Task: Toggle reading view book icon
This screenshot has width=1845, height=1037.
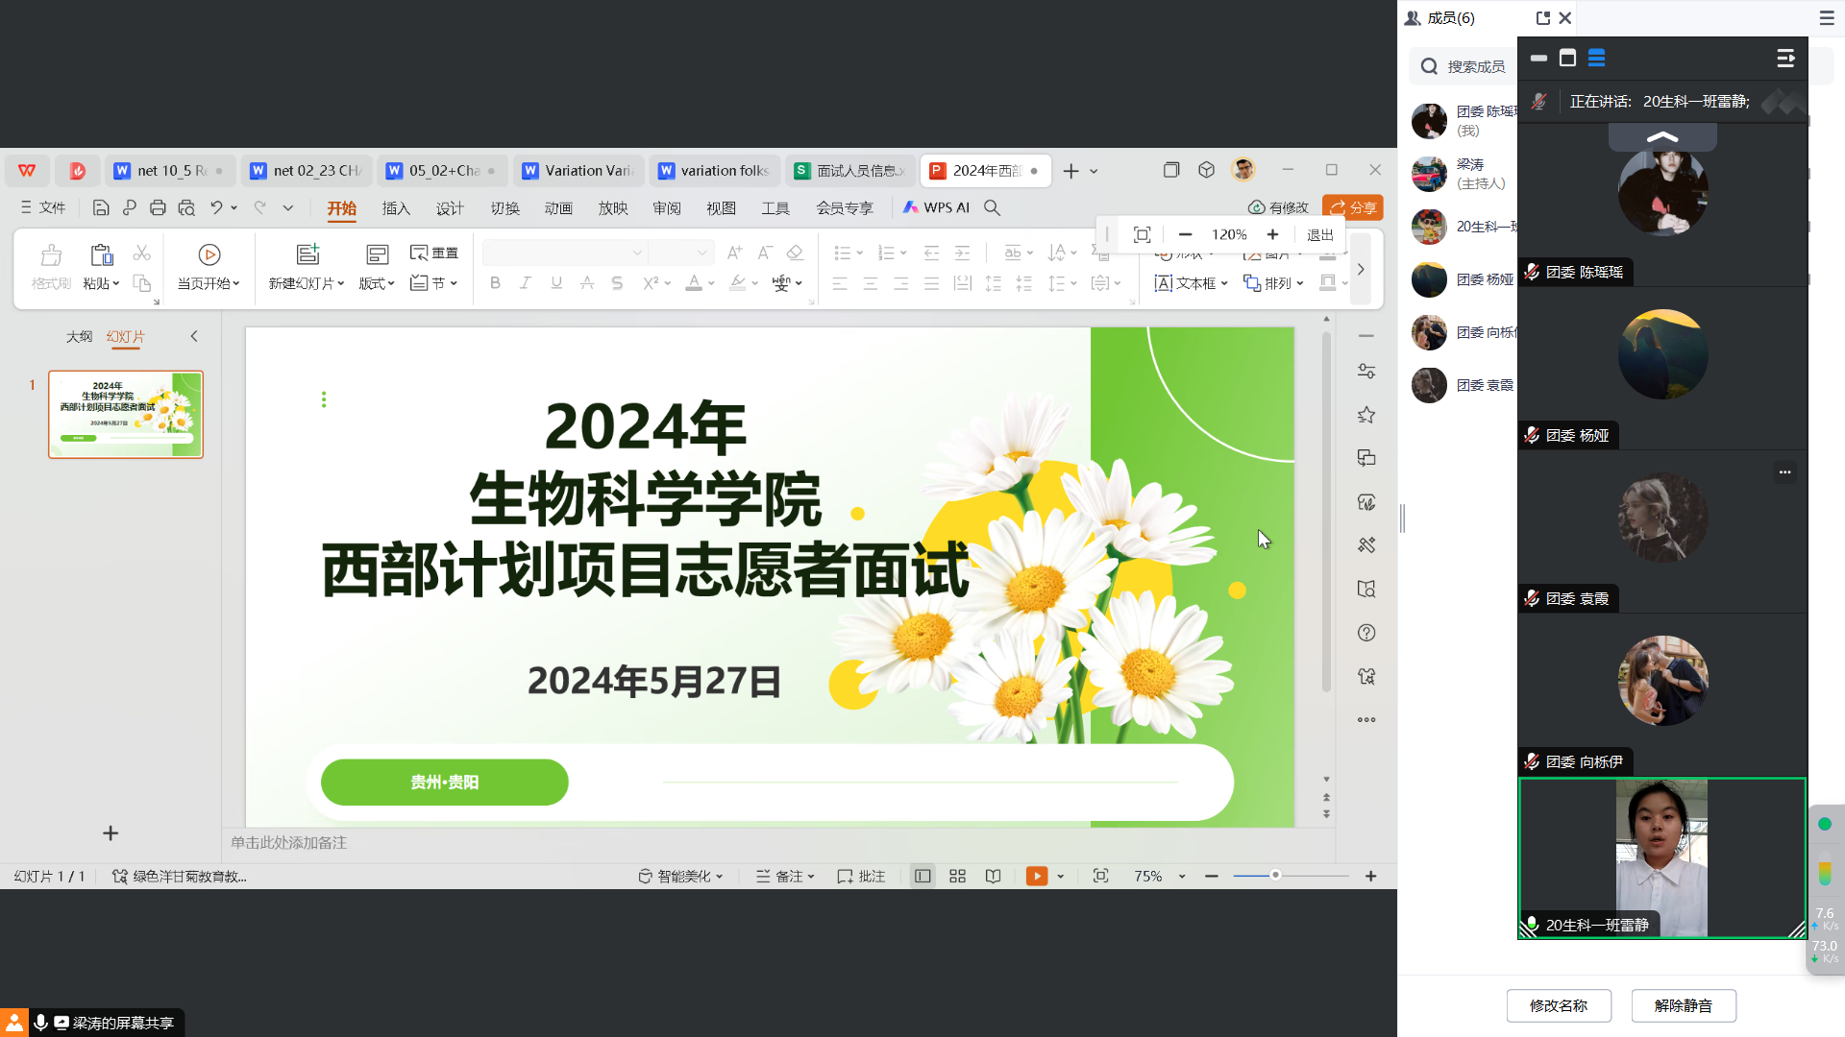Action: click(993, 876)
